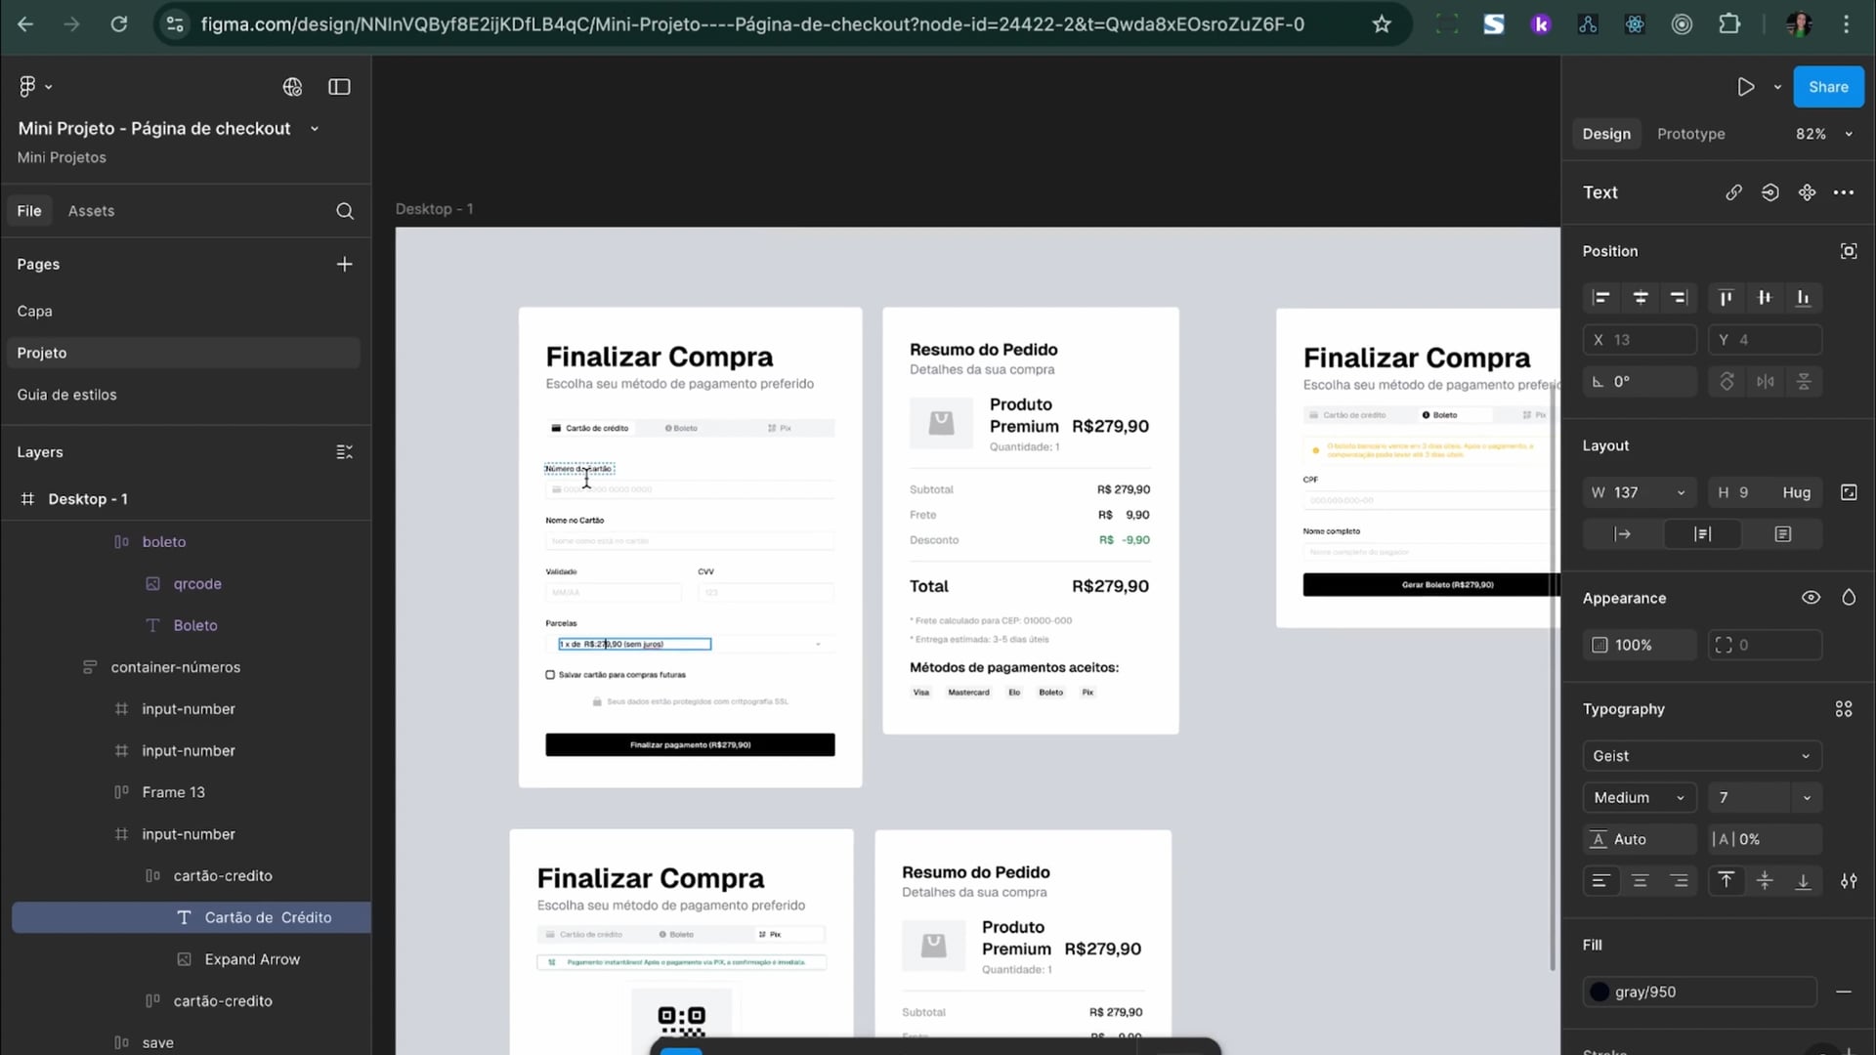Select center text alignment option
Viewport: 1876px width, 1055px height.
coord(1641,881)
